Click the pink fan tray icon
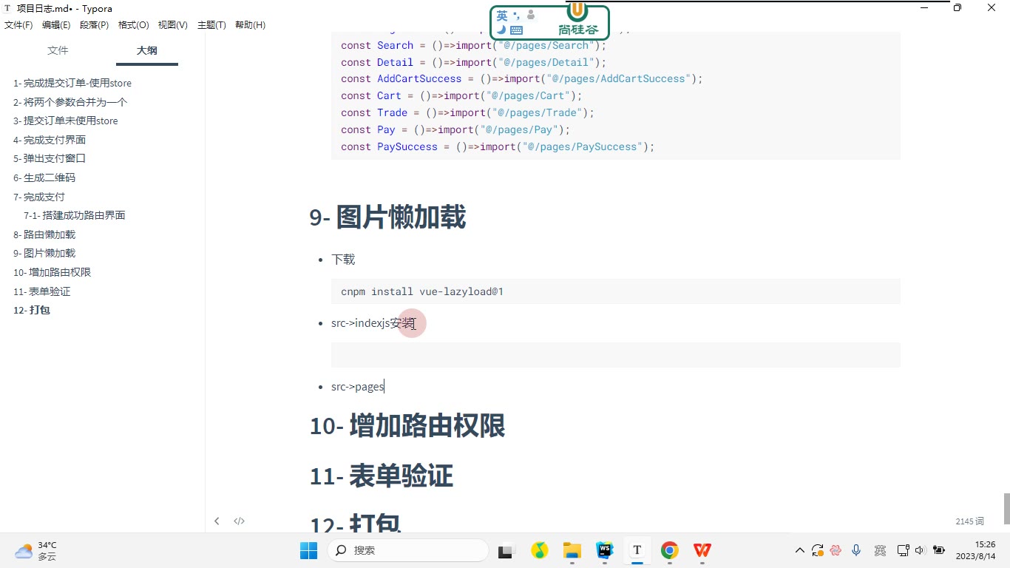The height and width of the screenshot is (568, 1010). (x=836, y=550)
